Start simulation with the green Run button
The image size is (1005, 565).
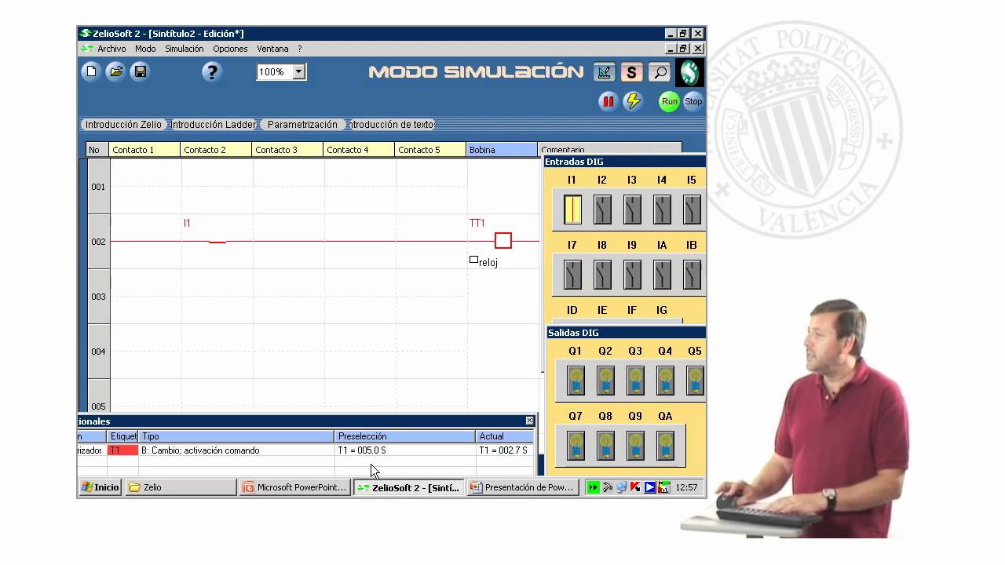(669, 101)
